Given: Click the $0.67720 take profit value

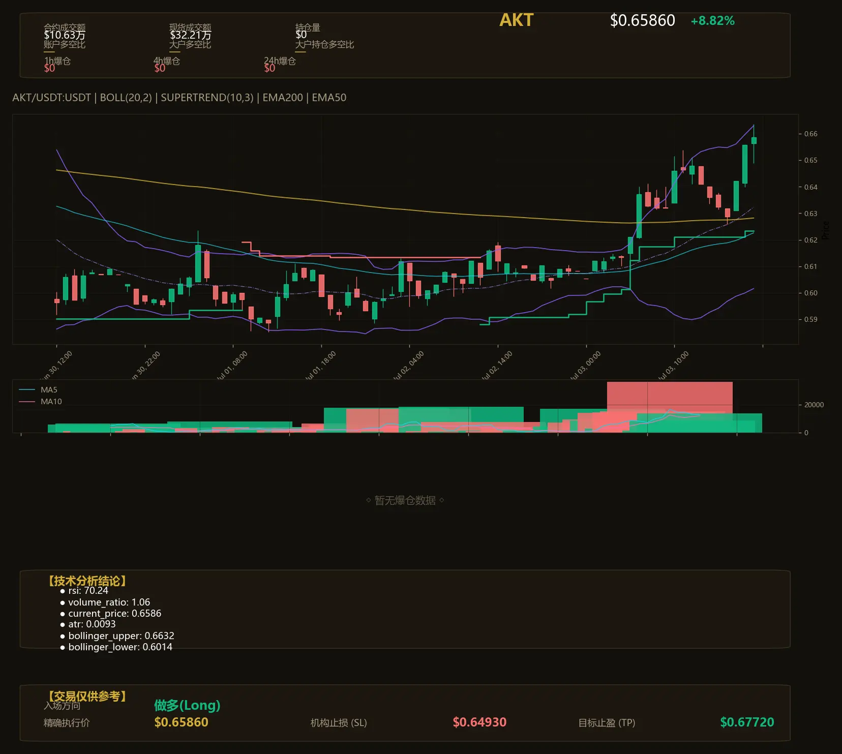Looking at the screenshot, I should (x=747, y=722).
